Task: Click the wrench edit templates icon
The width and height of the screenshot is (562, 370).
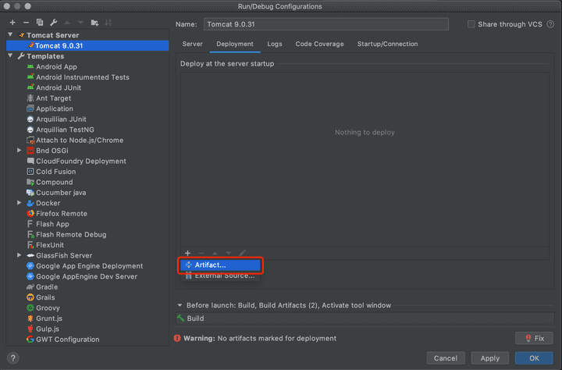Action: pos(53,23)
